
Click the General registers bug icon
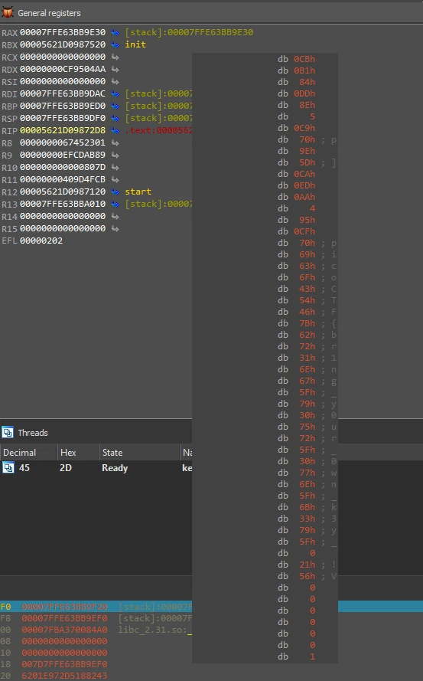(x=8, y=12)
